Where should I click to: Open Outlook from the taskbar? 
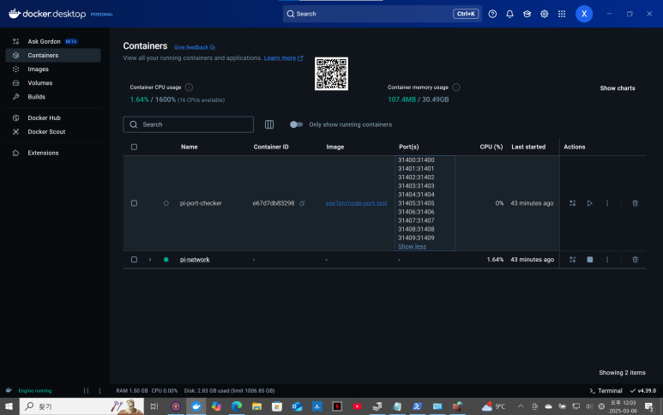click(297, 406)
